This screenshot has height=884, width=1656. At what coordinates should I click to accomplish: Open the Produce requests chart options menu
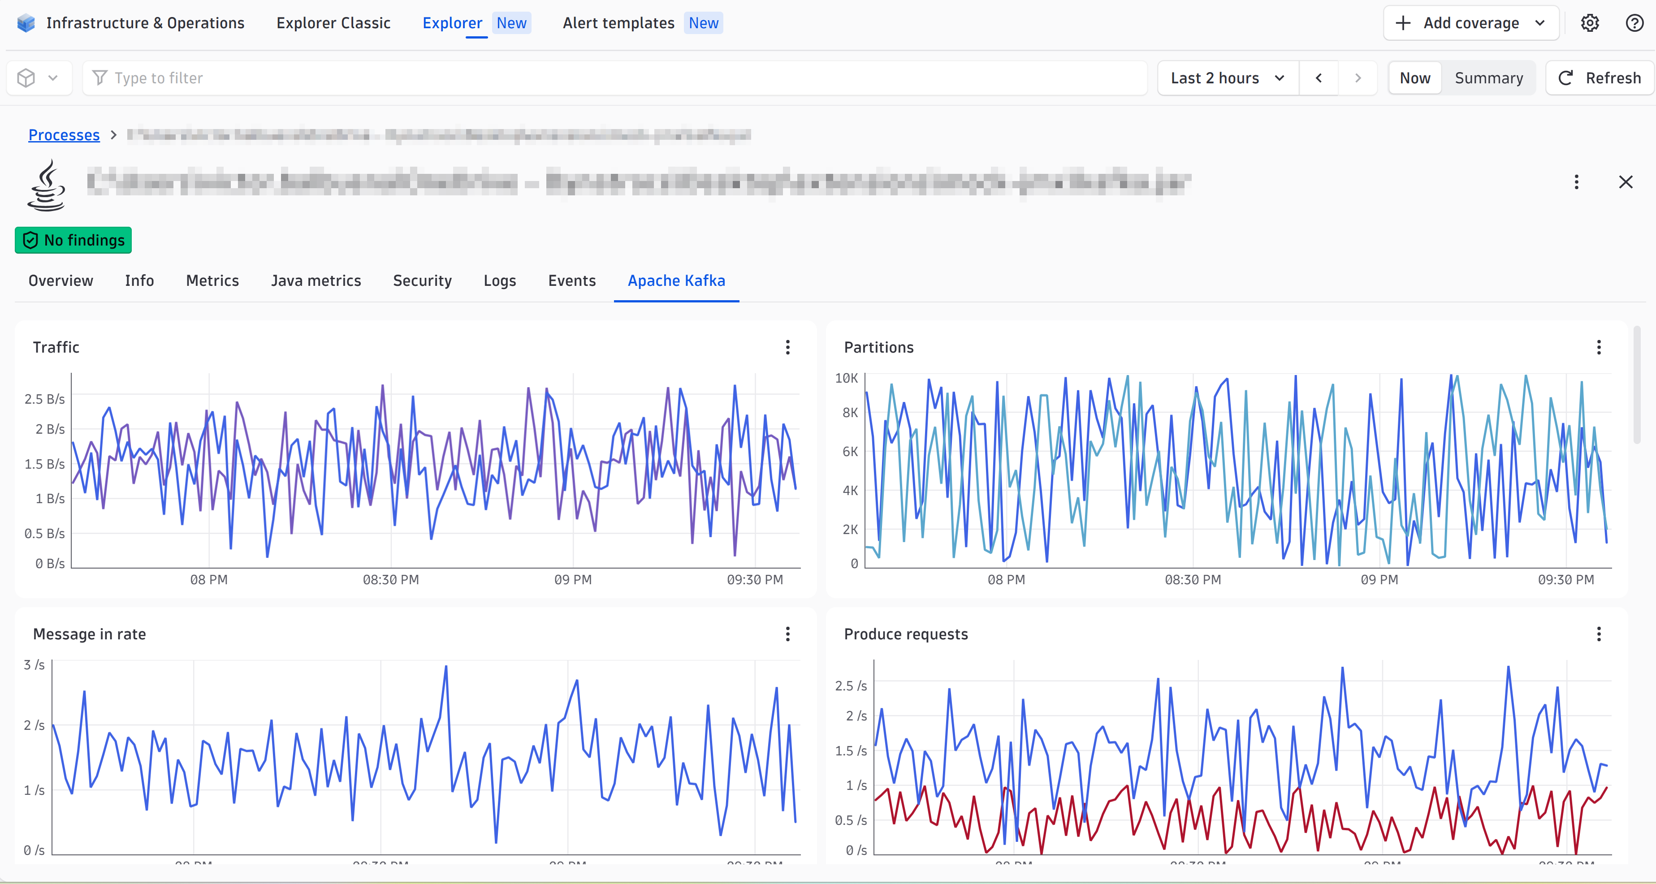tap(1599, 634)
